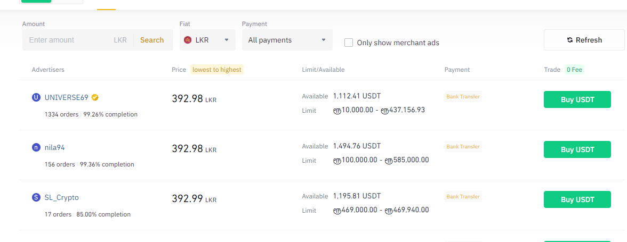Viewport: 627px width, 242px height.
Task: Click the UNIVERSE69 avatar icon
Action: coord(36,97)
